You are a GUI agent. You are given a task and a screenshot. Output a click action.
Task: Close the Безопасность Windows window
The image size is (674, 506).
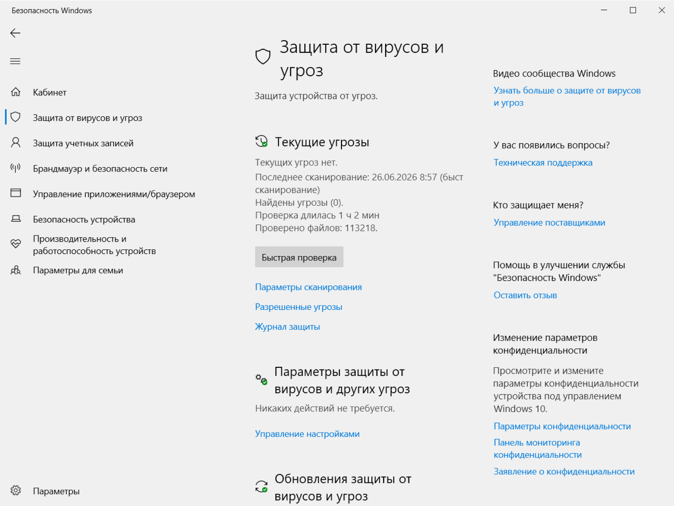[x=662, y=10]
